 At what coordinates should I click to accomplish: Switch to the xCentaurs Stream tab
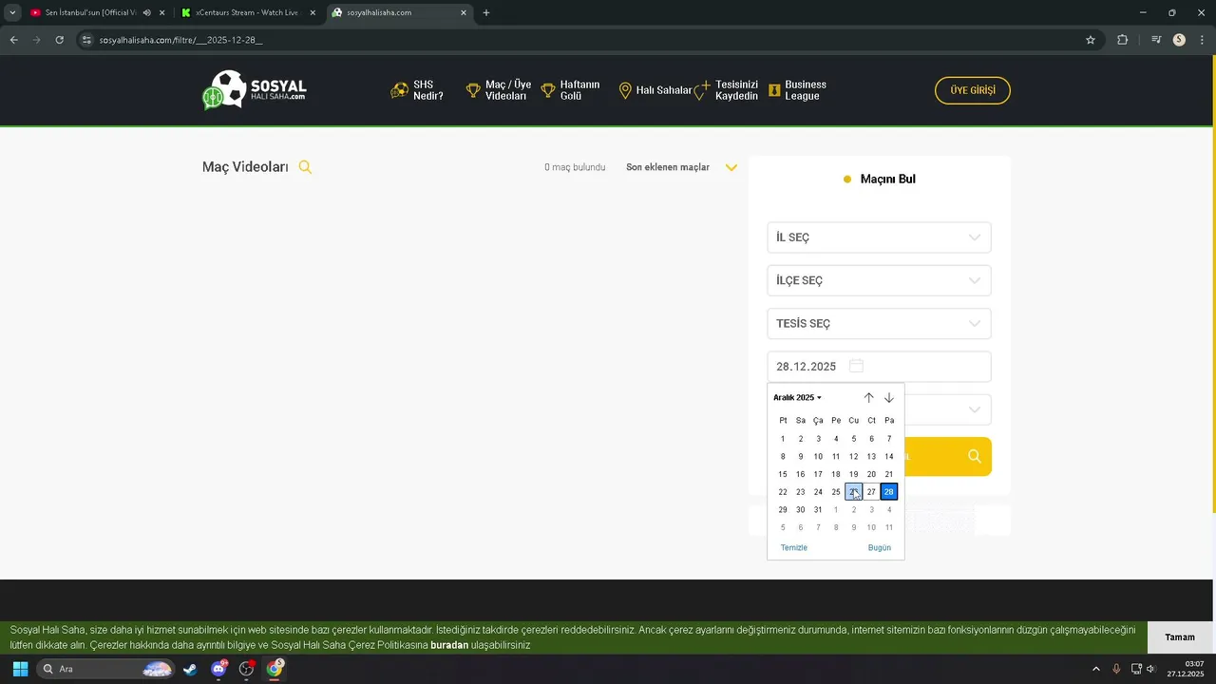click(247, 13)
